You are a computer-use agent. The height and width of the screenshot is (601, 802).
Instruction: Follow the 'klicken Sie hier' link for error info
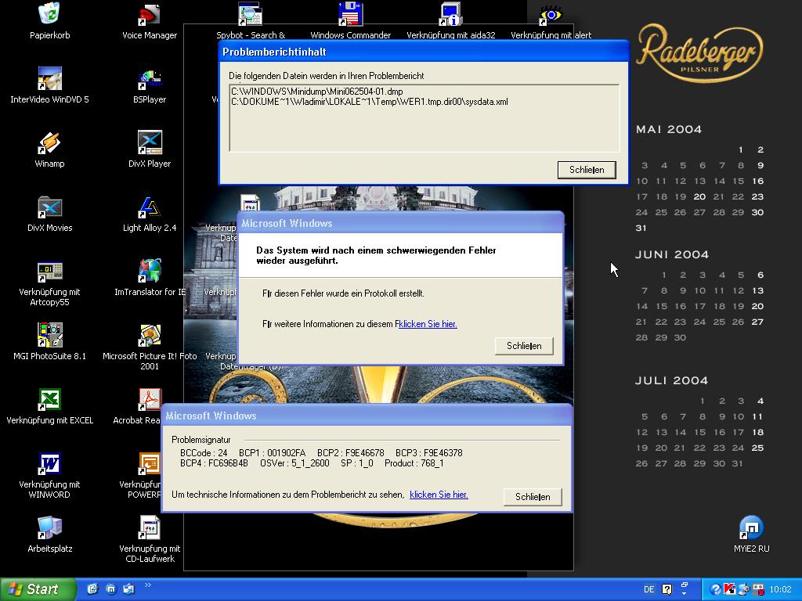pyautogui.click(x=428, y=324)
